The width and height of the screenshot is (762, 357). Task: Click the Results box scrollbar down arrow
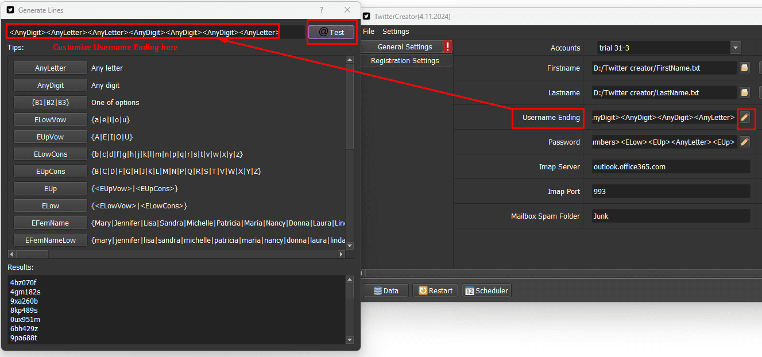click(350, 340)
